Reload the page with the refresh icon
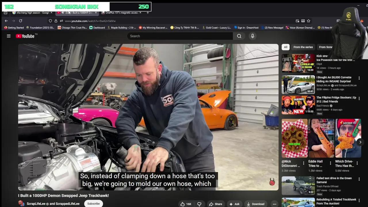 pyautogui.click(x=20, y=21)
